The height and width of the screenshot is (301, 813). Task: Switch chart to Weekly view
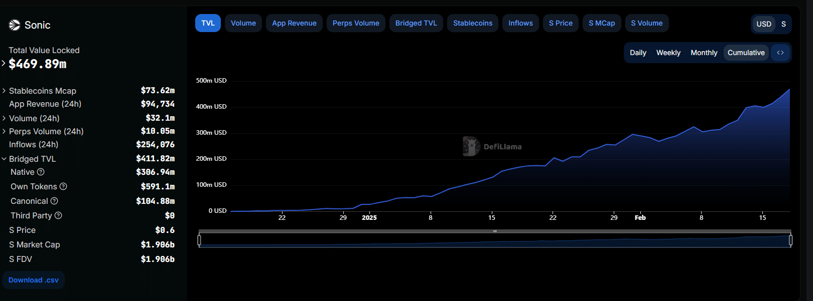pos(668,53)
